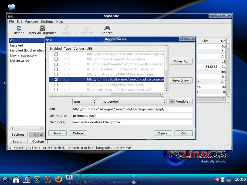
Task: Click the Move Up button
Action: point(181,61)
